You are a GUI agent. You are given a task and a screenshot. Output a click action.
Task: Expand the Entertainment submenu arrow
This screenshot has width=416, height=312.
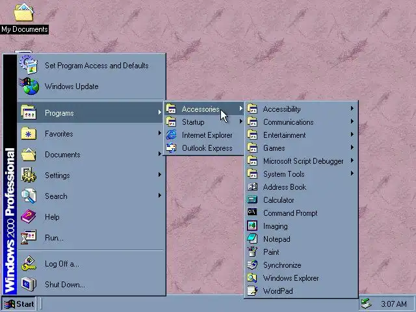[352, 135]
